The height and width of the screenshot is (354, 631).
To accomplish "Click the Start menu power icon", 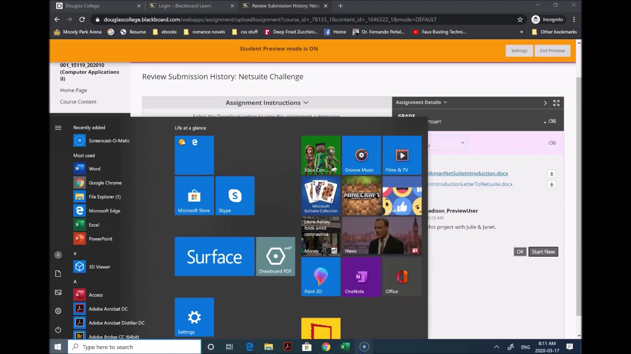I will click(x=58, y=330).
